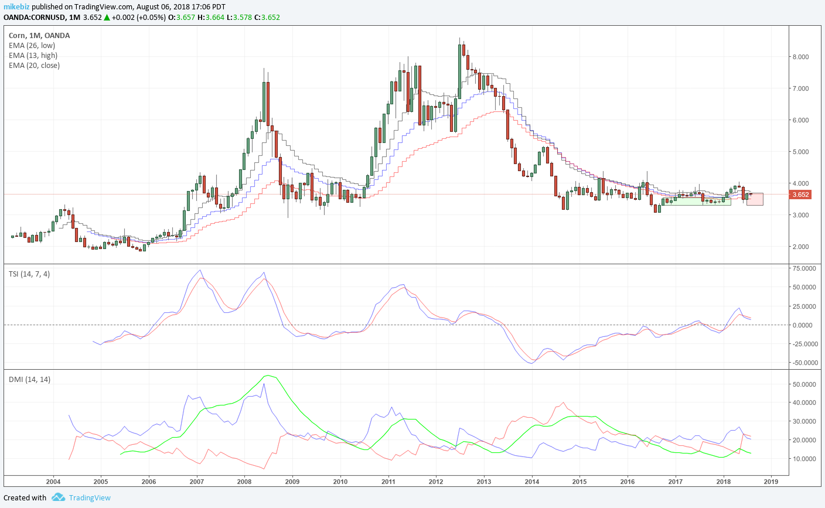Click the 'Created with' text
This screenshot has width=825, height=508.
point(25,497)
